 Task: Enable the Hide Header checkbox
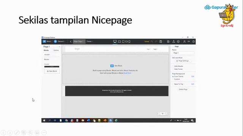173,66
